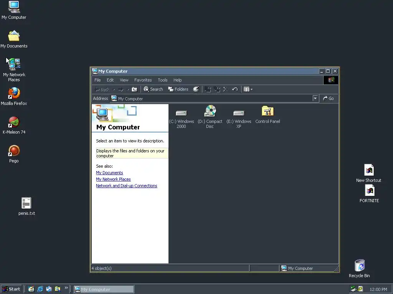Launch Outlook Express from quick launch

49,289
